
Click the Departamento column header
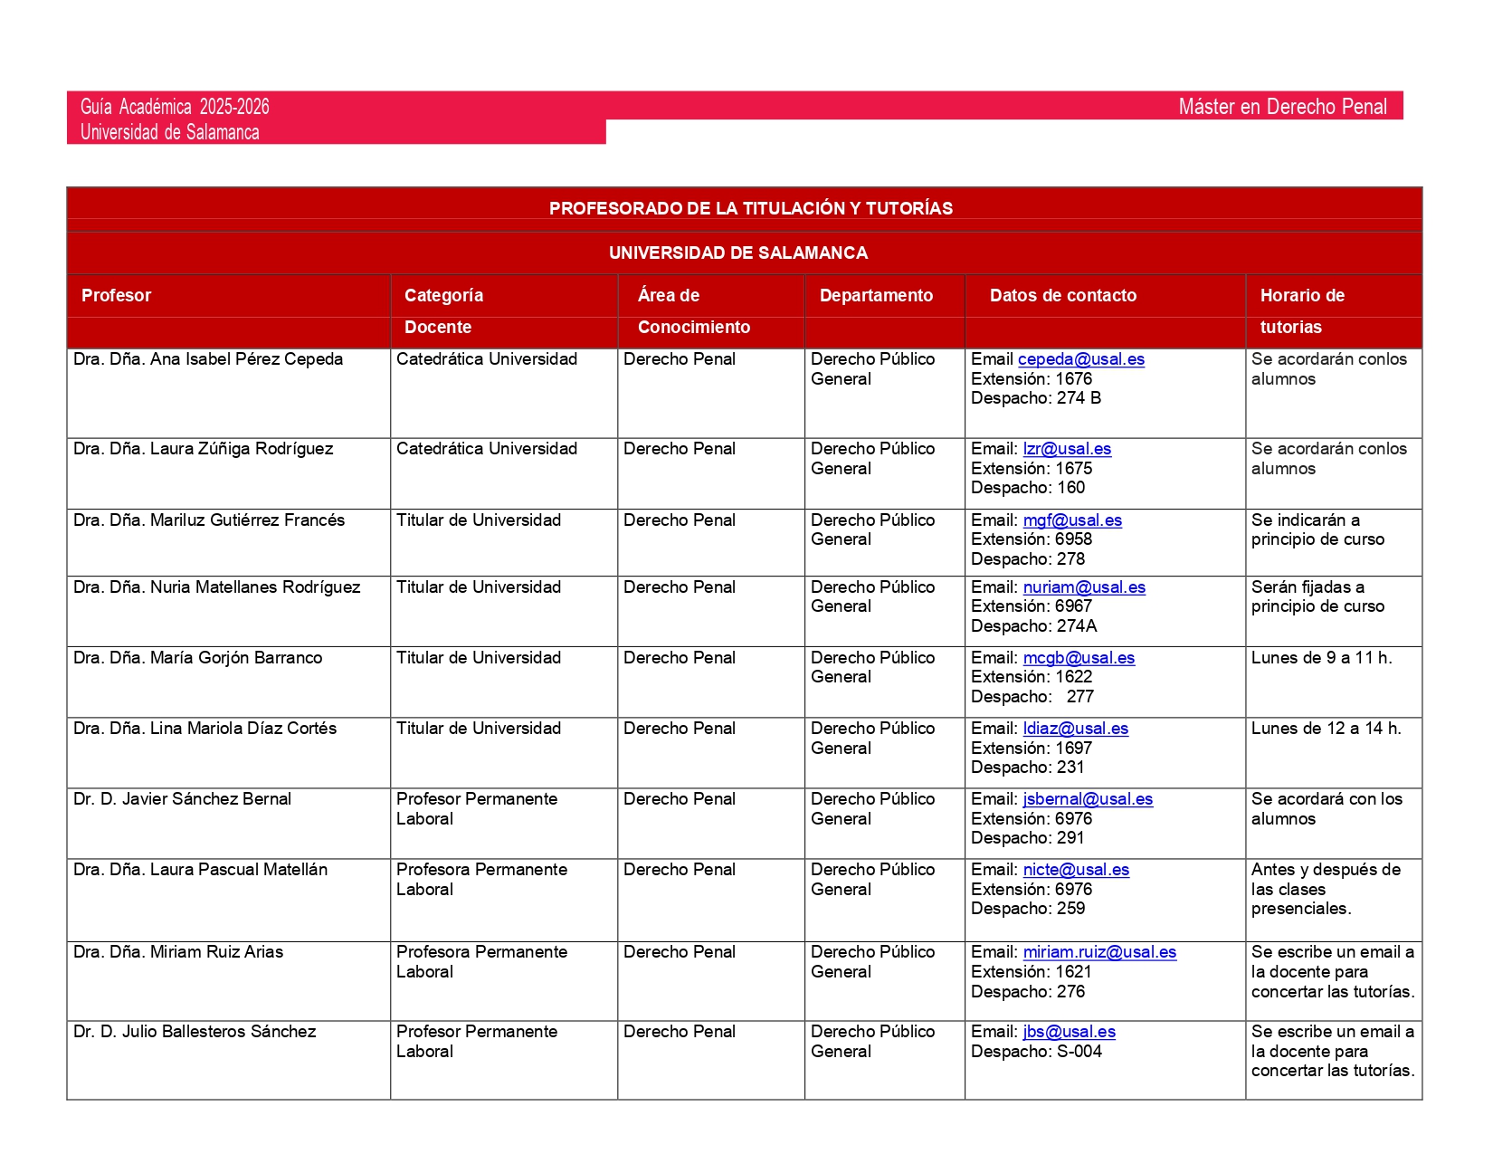(x=875, y=295)
